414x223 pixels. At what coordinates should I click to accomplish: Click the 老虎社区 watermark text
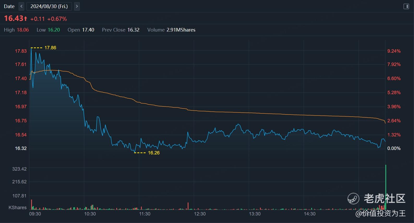[385, 199]
